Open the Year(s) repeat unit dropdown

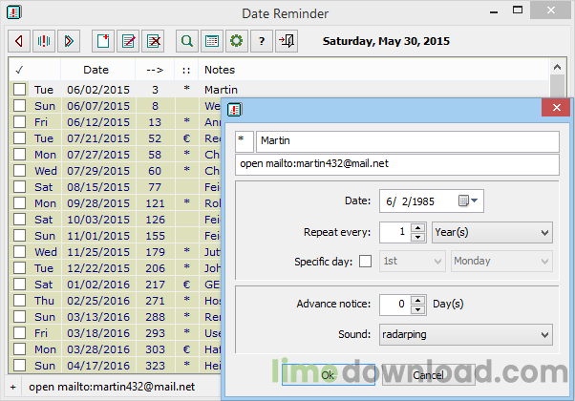(x=492, y=232)
